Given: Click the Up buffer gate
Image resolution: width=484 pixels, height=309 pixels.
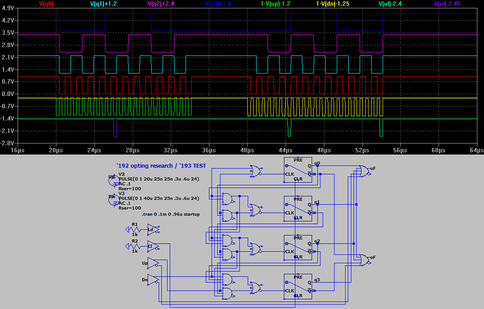Looking at the screenshot, I should pyautogui.click(x=153, y=263).
